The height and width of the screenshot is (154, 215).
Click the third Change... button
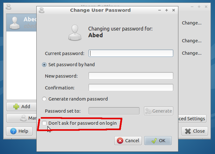click(x=191, y=53)
